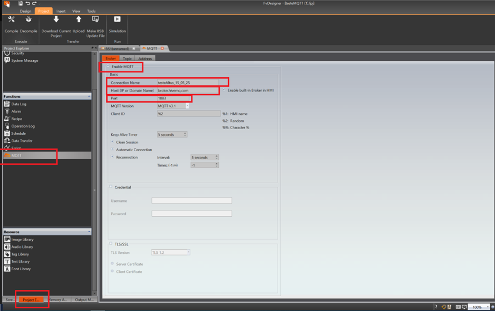The width and height of the screenshot is (495, 311).
Task: Click the grid dots icon in status bar
Action: coord(449,307)
